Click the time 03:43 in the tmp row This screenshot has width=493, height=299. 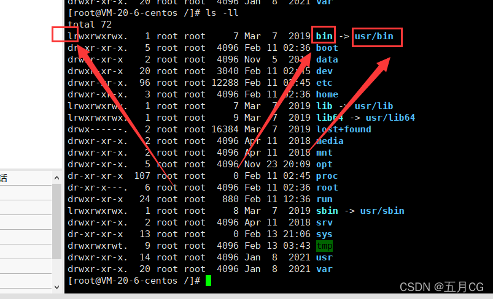click(x=297, y=246)
